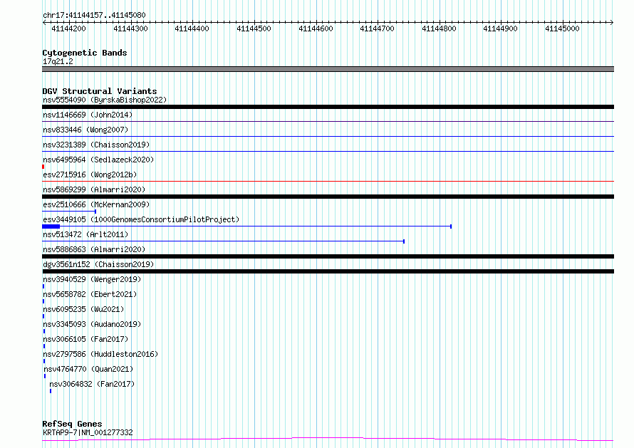Click nsv2797586 (Huddleston2016) label
This screenshot has height=448, width=634.
point(100,354)
